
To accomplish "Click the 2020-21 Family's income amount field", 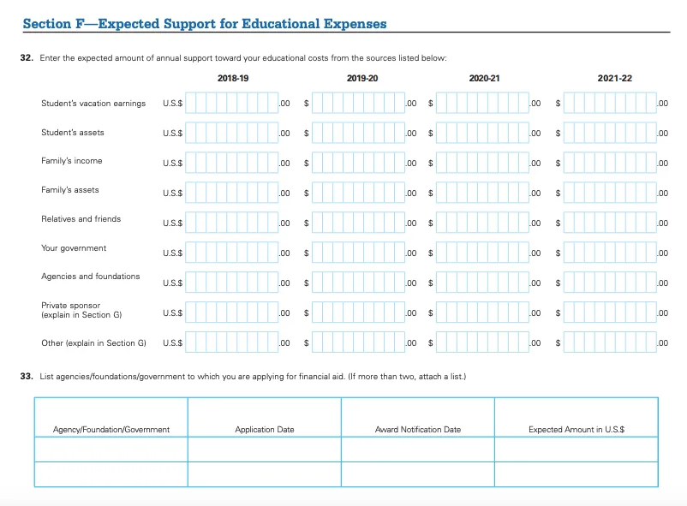I will click(x=482, y=162).
